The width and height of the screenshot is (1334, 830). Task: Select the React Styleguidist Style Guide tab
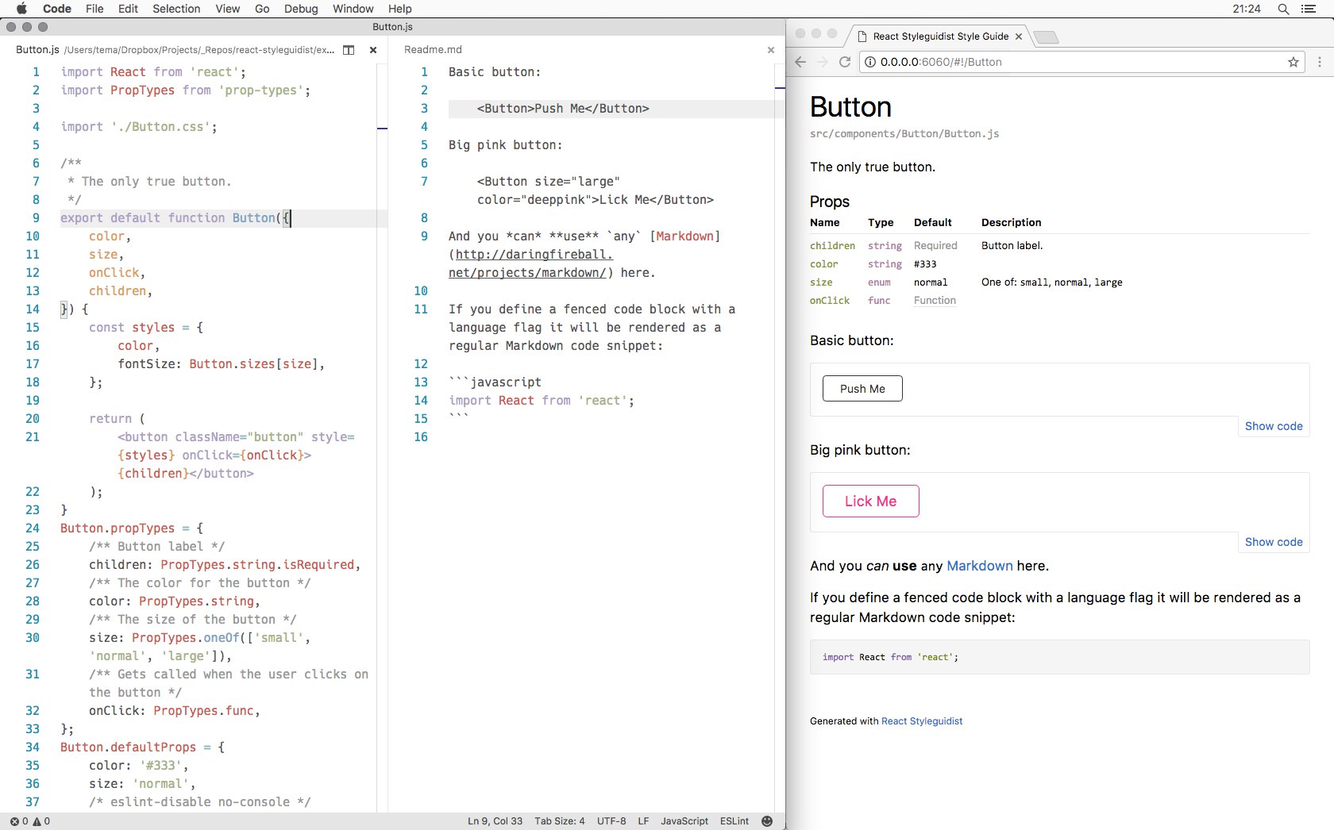[x=939, y=37]
